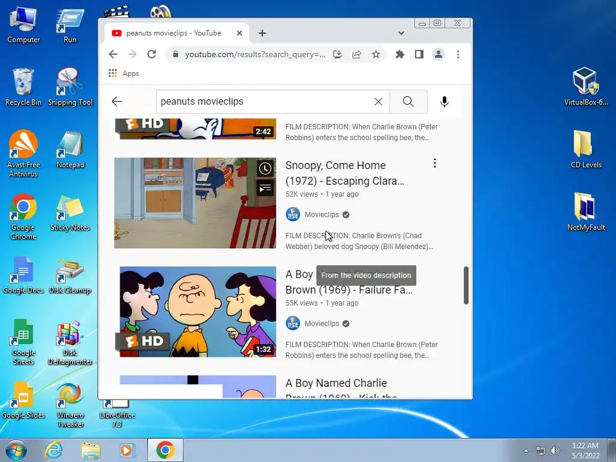Show hidden tray icons arrow
Screen dimensions: 616x462
[526, 451]
